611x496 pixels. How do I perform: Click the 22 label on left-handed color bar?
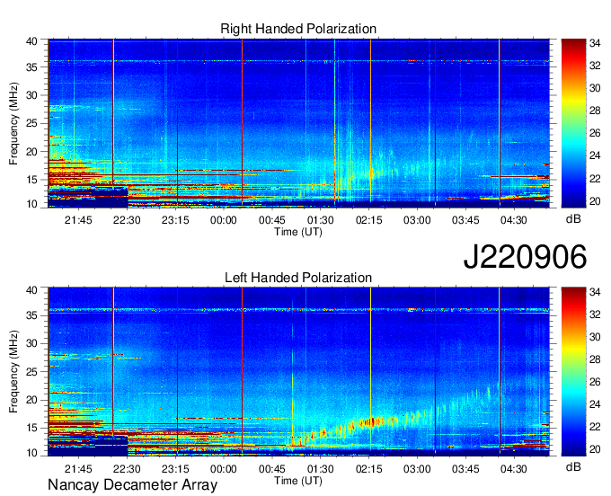coord(595,427)
